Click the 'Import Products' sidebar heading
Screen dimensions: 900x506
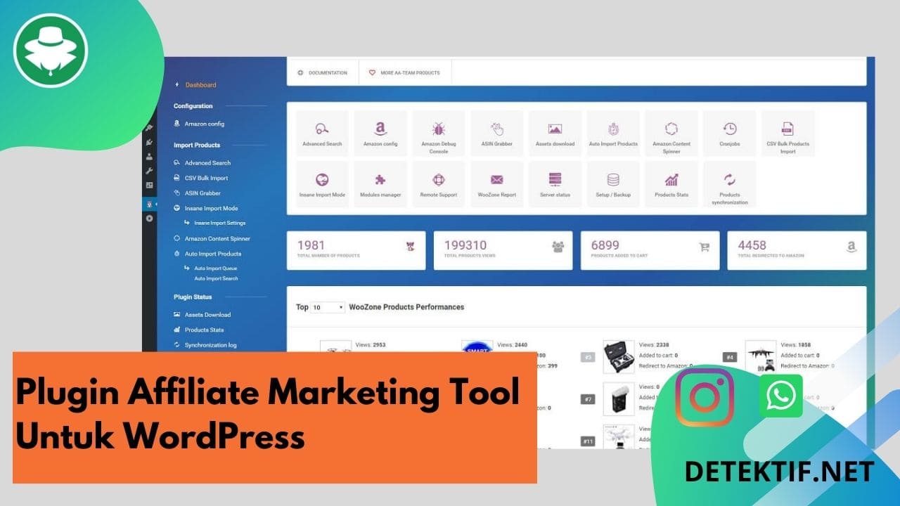197,145
